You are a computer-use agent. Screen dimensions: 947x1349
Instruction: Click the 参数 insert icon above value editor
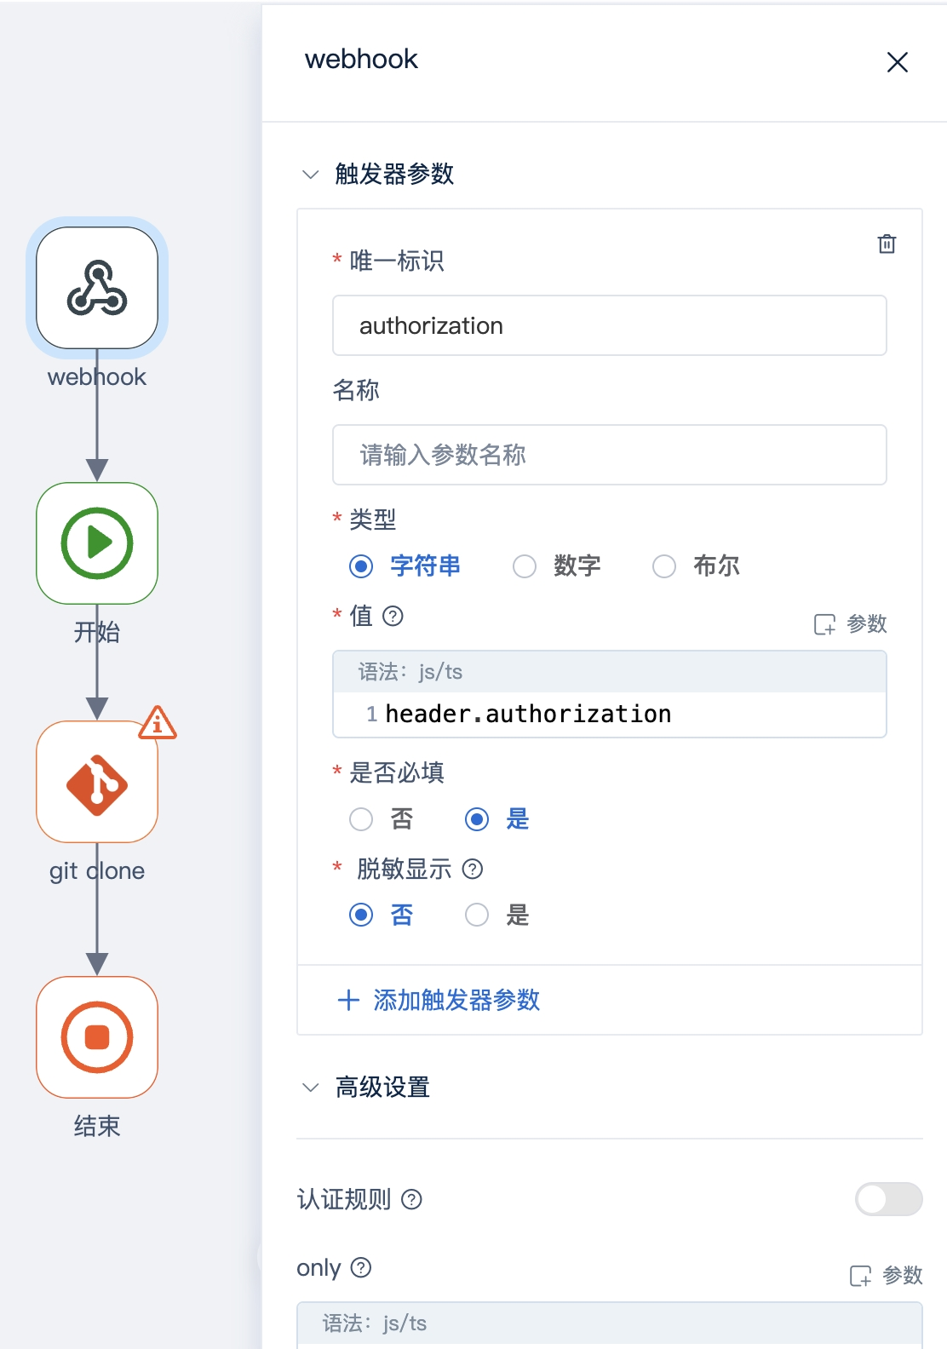tap(851, 624)
